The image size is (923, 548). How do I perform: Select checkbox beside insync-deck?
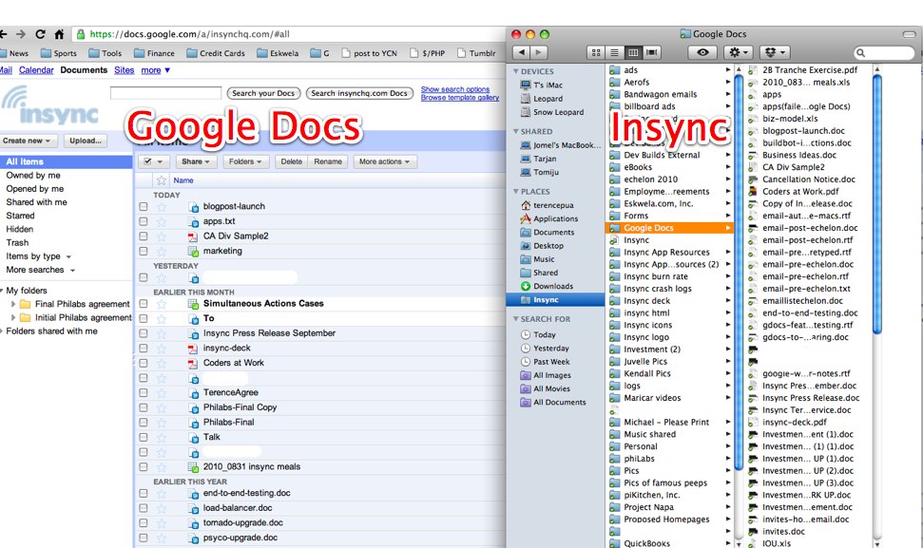[x=144, y=348]
